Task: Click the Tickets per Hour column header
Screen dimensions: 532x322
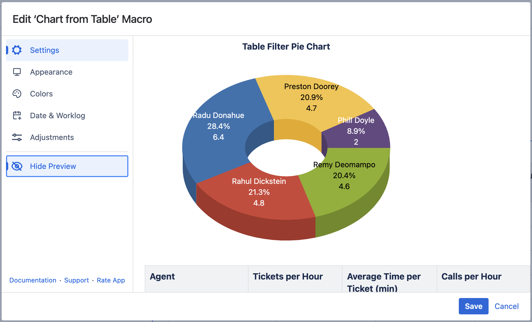Action: tap(288, 277)
